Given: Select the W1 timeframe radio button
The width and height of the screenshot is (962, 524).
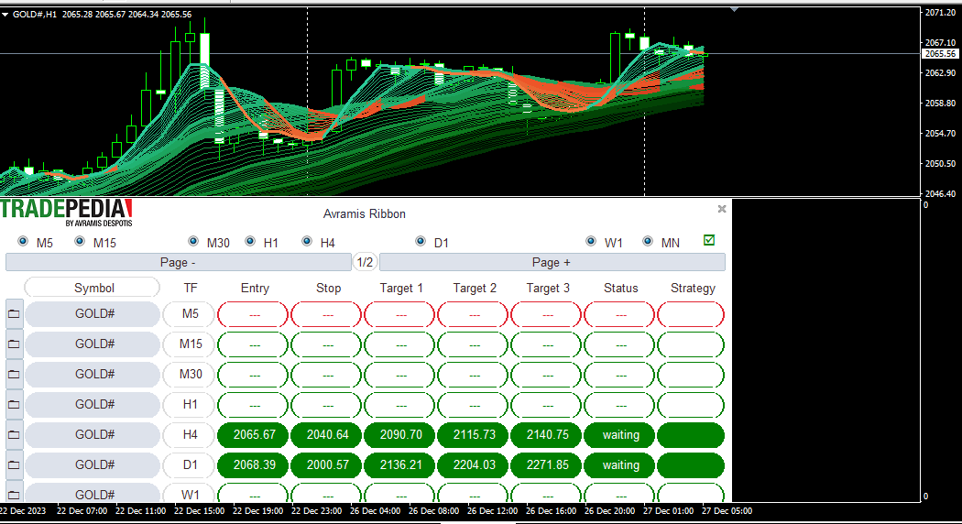Looking at the screenshot, I should [591, 241].
